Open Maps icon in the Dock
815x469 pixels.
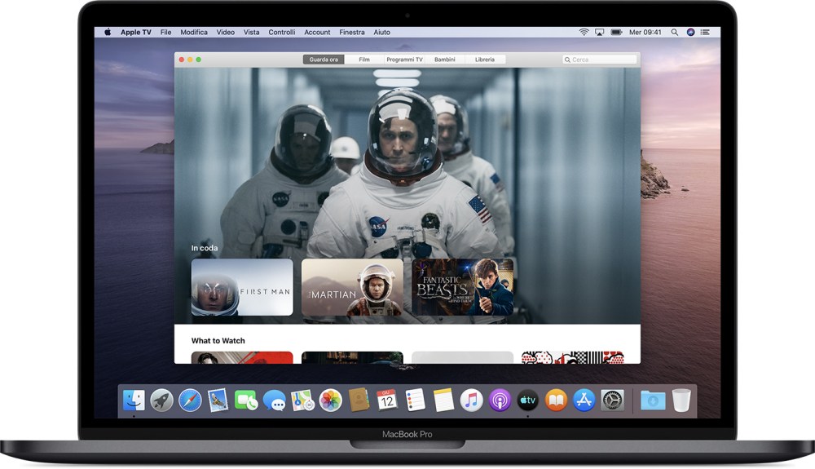pyautogui.click(x=302, y=400)
